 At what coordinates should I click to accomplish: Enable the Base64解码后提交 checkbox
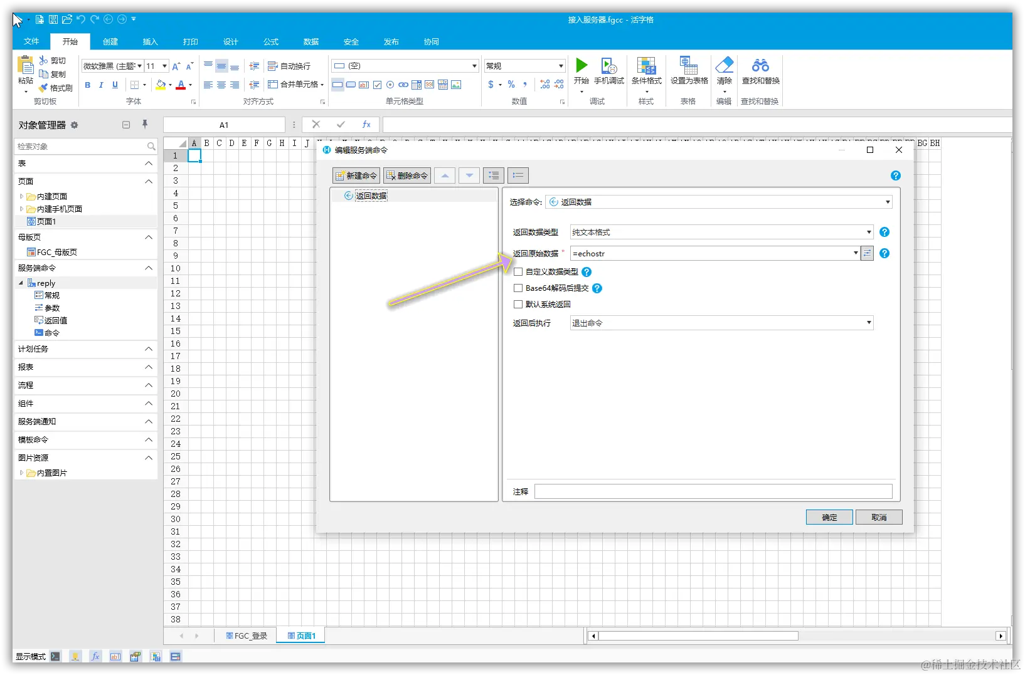518,288
